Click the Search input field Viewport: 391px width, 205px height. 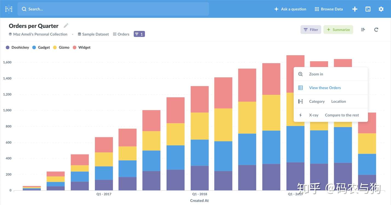coord(113,9)
